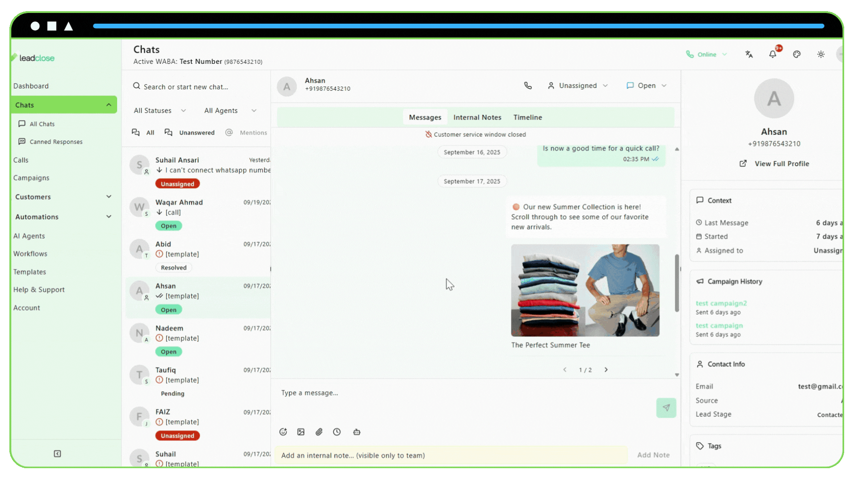Screen dimensions: 858x482
Task: Go to next carousel card arrow
Action: pyautogui.click(x=606, y=370)
